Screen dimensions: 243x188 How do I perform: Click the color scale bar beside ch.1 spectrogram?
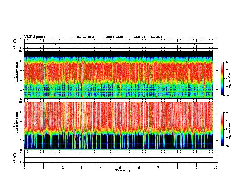(x=222, y=79)
